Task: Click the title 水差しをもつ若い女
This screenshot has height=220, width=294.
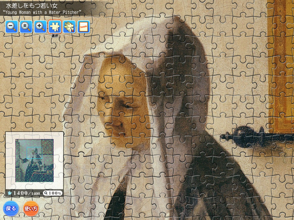Action: coord(32,6)
